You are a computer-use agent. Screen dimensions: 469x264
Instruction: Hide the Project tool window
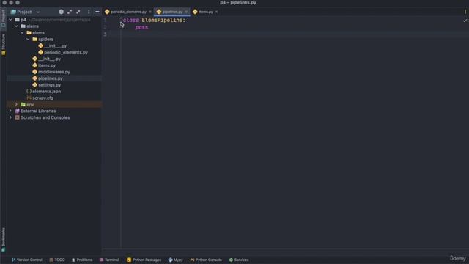(97, 12)
